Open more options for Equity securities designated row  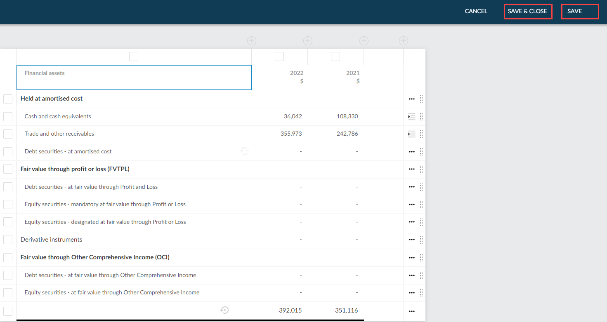click(411, 222)
